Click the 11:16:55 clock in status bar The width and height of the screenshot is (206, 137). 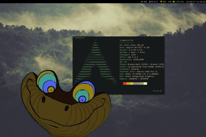click(x=201, y=2)
